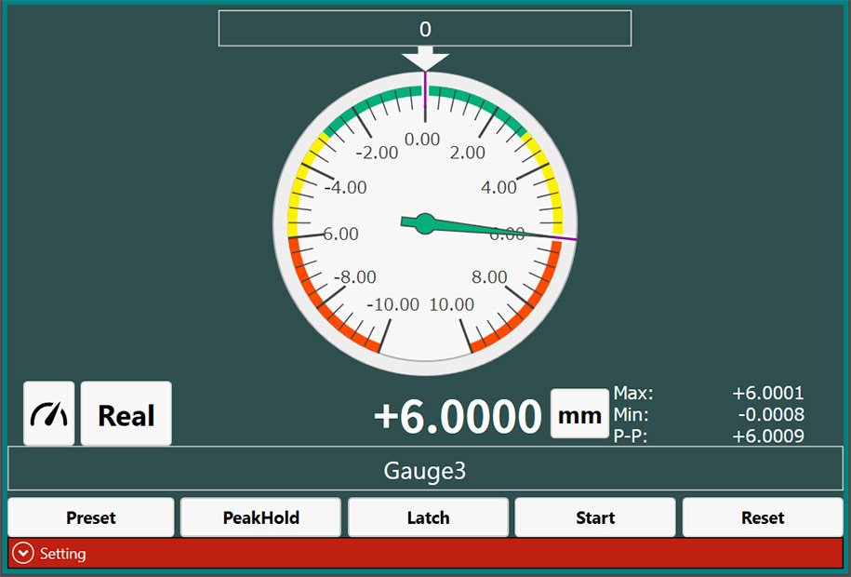Click the value box showing 0
This screenshot has width=851, height=577.
pyautogui.click(x=425, y=28)
